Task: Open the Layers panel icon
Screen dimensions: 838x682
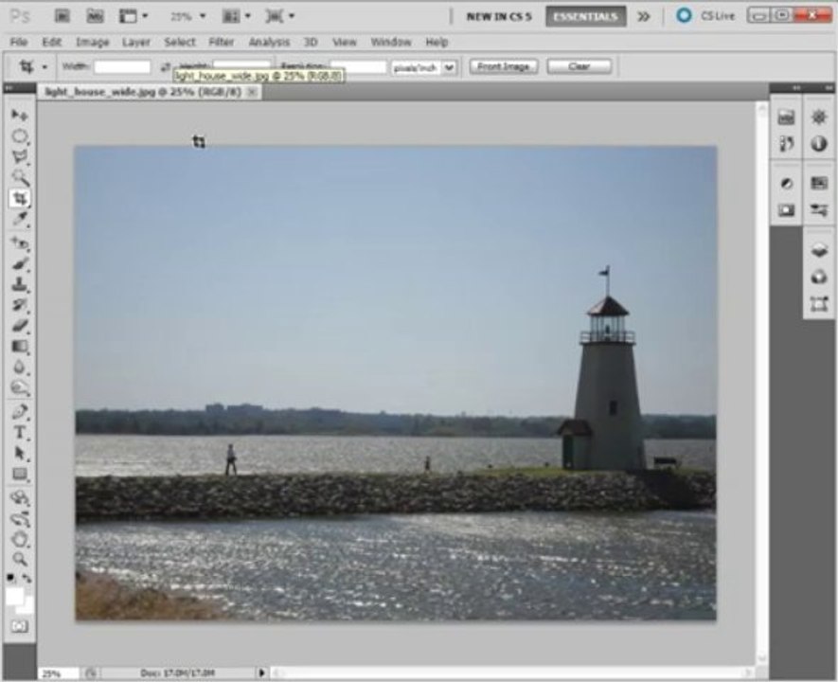Action: coord(819,250)
